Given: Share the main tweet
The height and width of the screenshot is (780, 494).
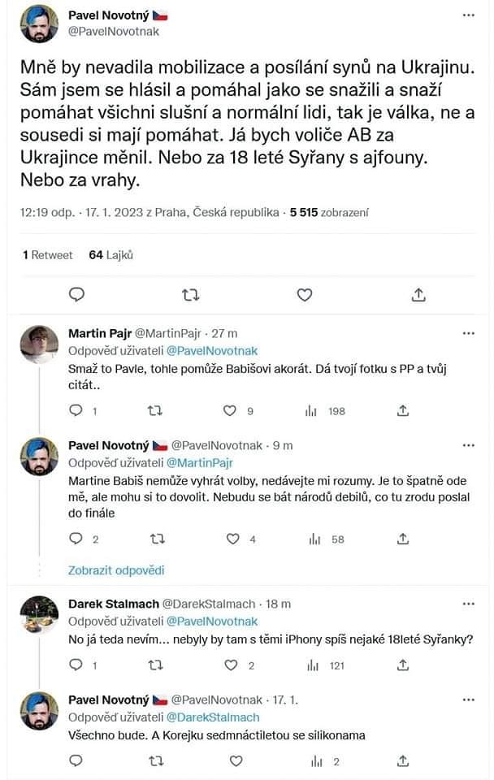Looking at the screenshot, I should (x=418, y=295).
